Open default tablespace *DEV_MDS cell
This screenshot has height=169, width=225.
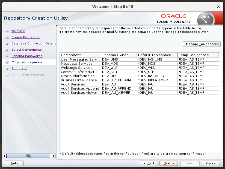157,64
